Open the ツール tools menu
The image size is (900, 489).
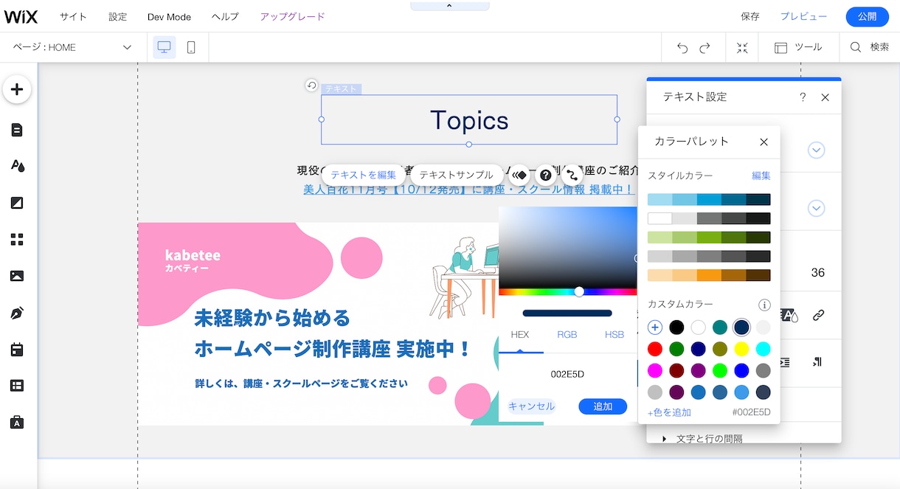pyautogui.click(x=798, y=47)
